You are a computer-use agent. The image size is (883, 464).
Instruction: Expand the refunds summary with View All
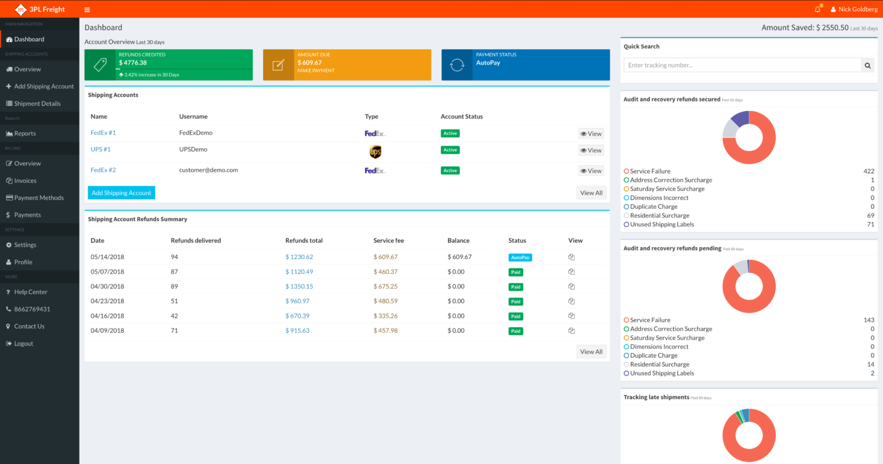[x=590, y=351]
